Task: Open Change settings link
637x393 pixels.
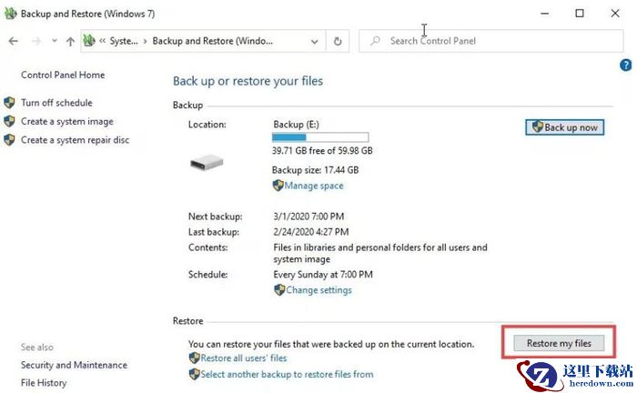Action: click(x=318, y=290)
